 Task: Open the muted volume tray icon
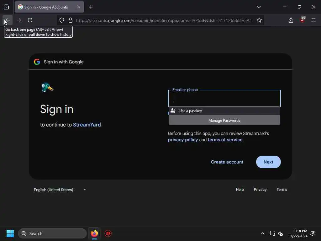point(281,233)
